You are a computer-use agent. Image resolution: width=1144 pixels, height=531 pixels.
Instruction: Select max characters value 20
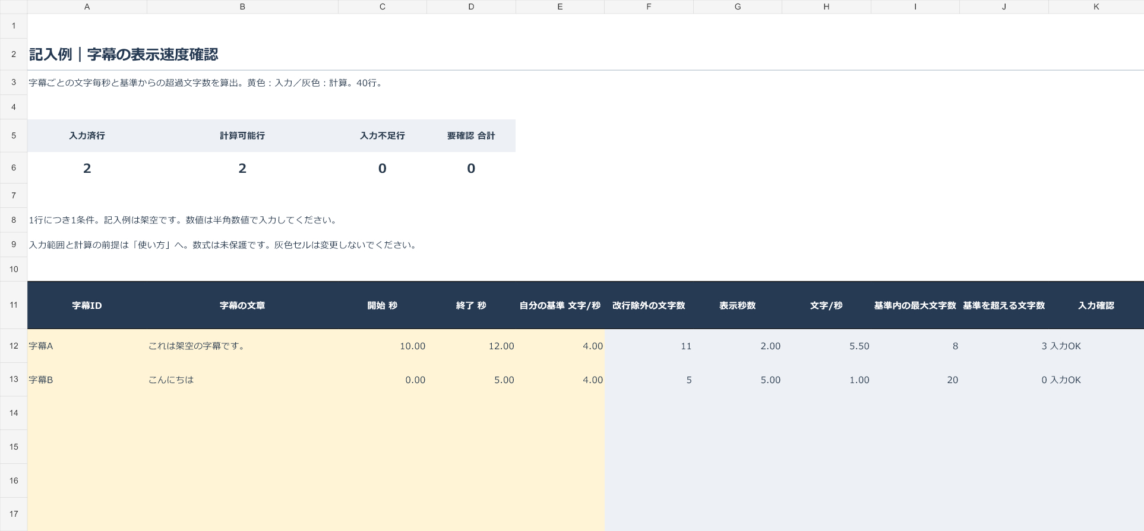[915, 380]
